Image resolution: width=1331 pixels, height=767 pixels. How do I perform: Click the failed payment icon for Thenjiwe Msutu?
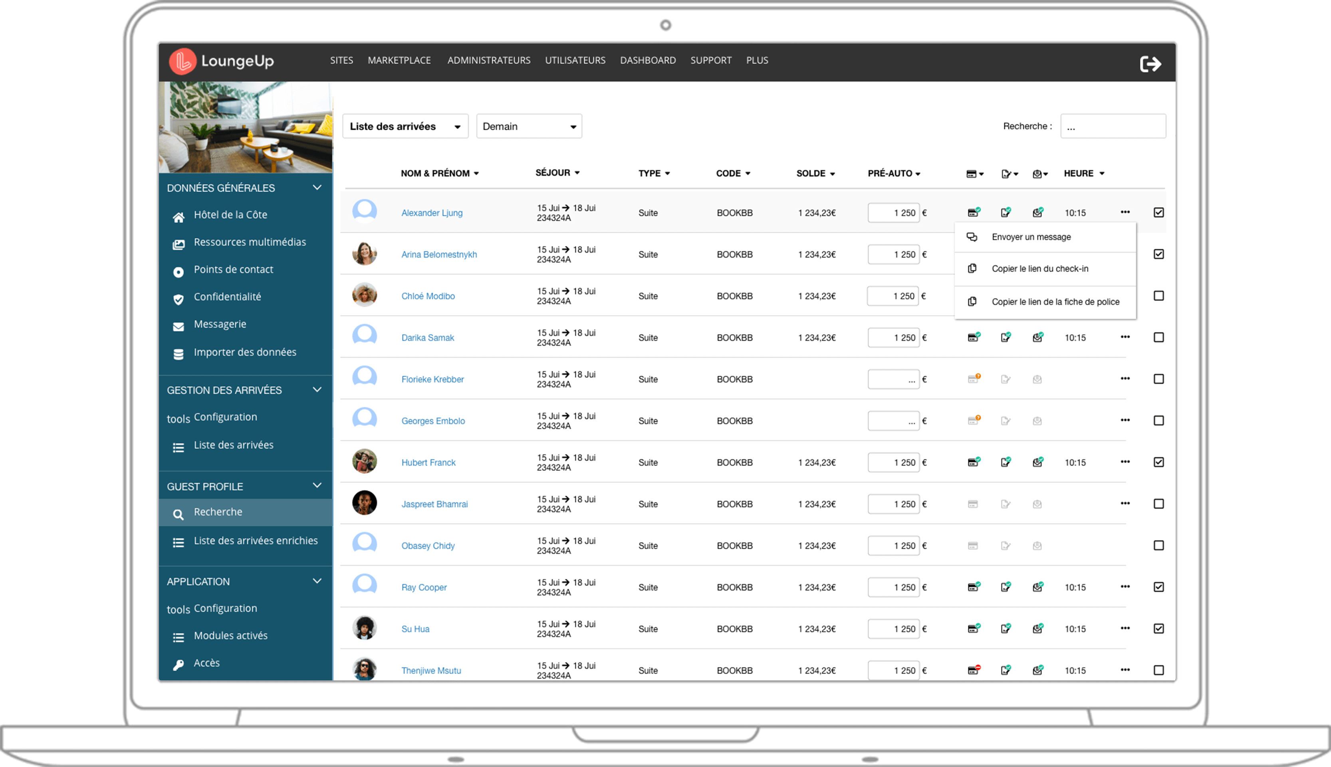[973, 670]
